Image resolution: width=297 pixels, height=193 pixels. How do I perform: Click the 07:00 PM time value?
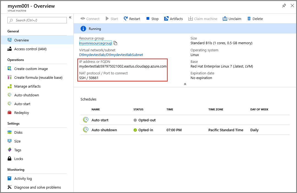[x=174, y=130]
